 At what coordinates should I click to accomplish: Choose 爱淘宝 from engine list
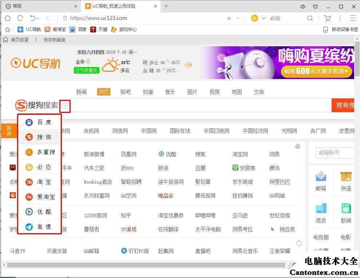pos(39,197)
